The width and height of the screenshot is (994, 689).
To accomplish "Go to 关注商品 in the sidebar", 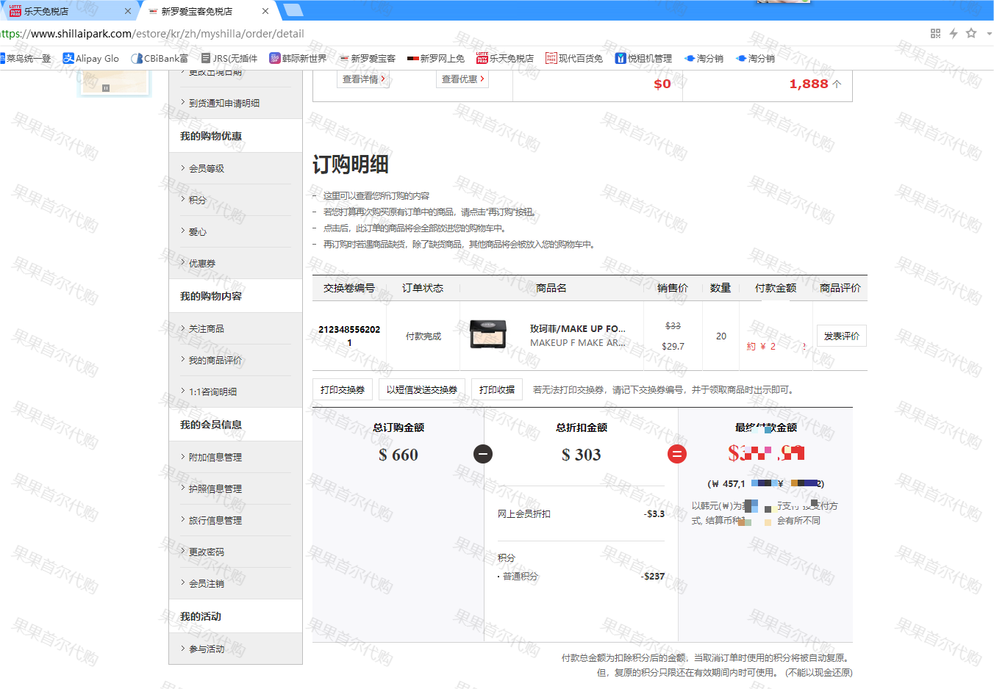I will click(207, 328).
